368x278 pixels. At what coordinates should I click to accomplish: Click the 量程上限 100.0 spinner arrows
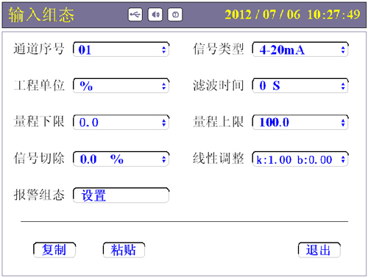coord(343,122)
